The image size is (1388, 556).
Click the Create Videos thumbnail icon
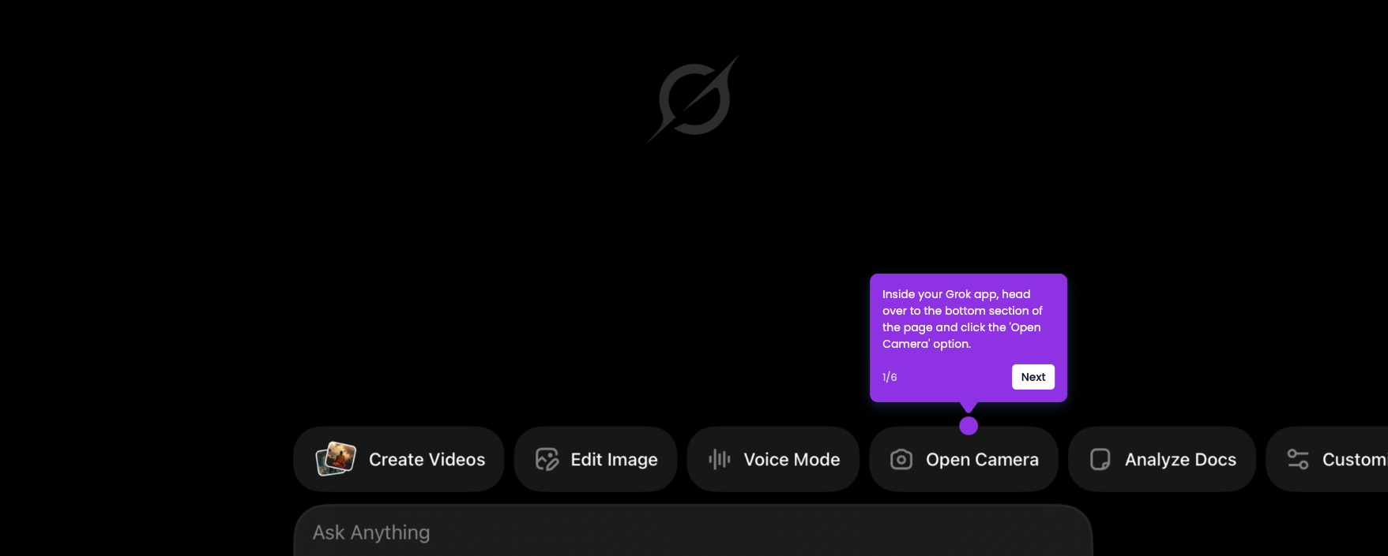pos(336,459)
